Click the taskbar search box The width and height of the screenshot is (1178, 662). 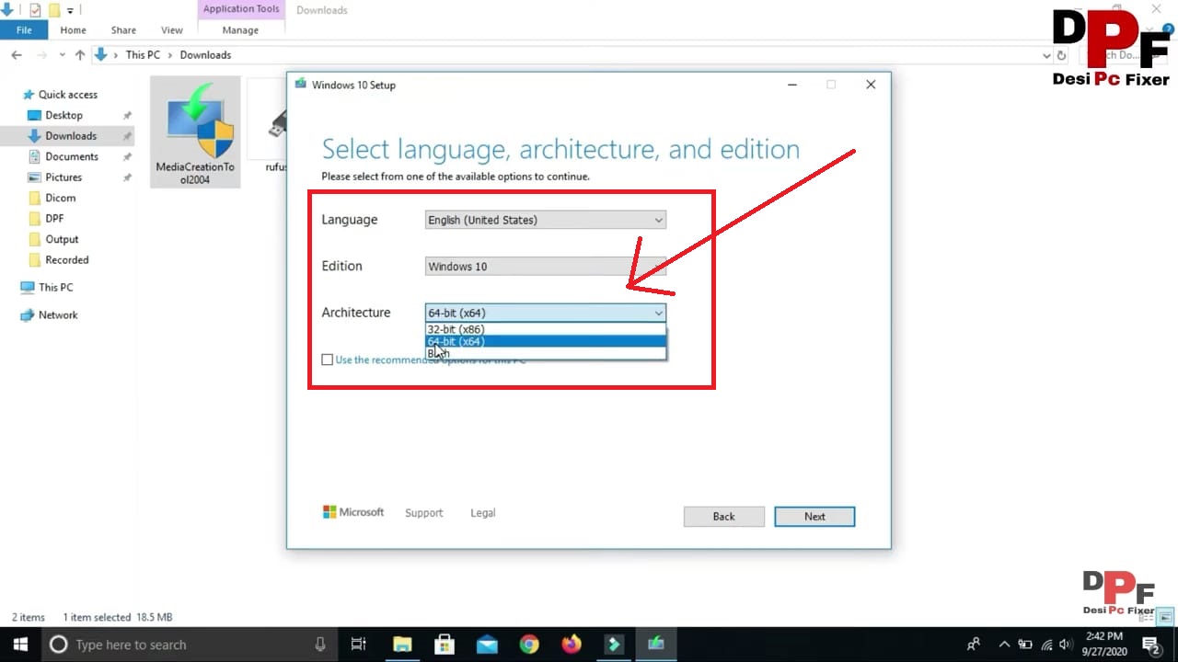point(190,645)
